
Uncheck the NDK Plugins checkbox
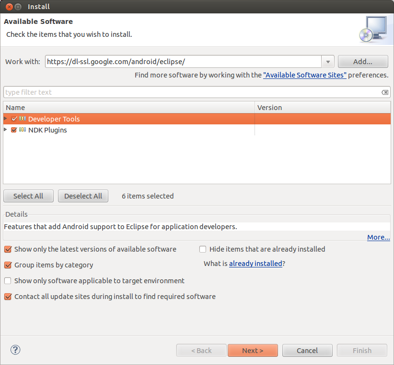(14, 130)
